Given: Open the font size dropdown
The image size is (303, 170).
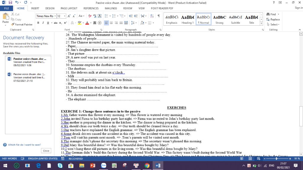Looking at the screenshot, I should point(65,16).
